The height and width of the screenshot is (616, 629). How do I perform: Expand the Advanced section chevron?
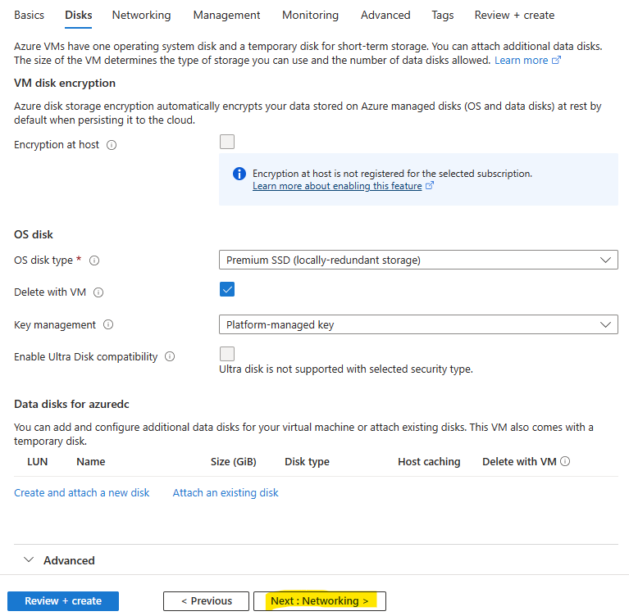(29, 560)
